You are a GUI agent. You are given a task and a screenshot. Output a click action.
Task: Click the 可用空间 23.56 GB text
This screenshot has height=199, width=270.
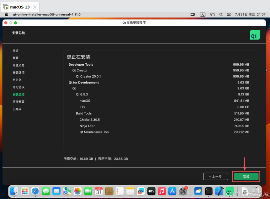113,159
